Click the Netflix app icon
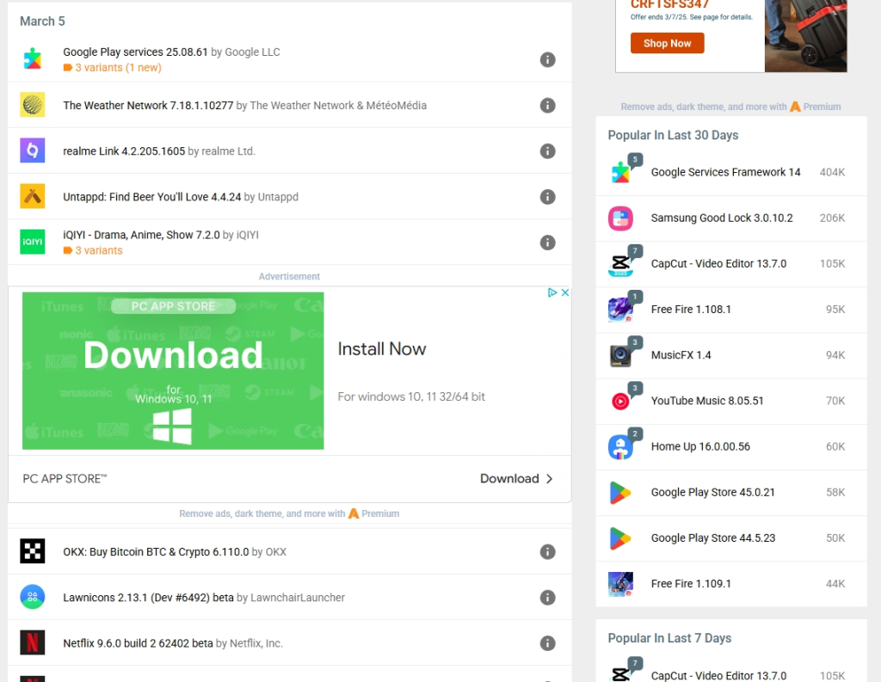 [x=33, y=642]
